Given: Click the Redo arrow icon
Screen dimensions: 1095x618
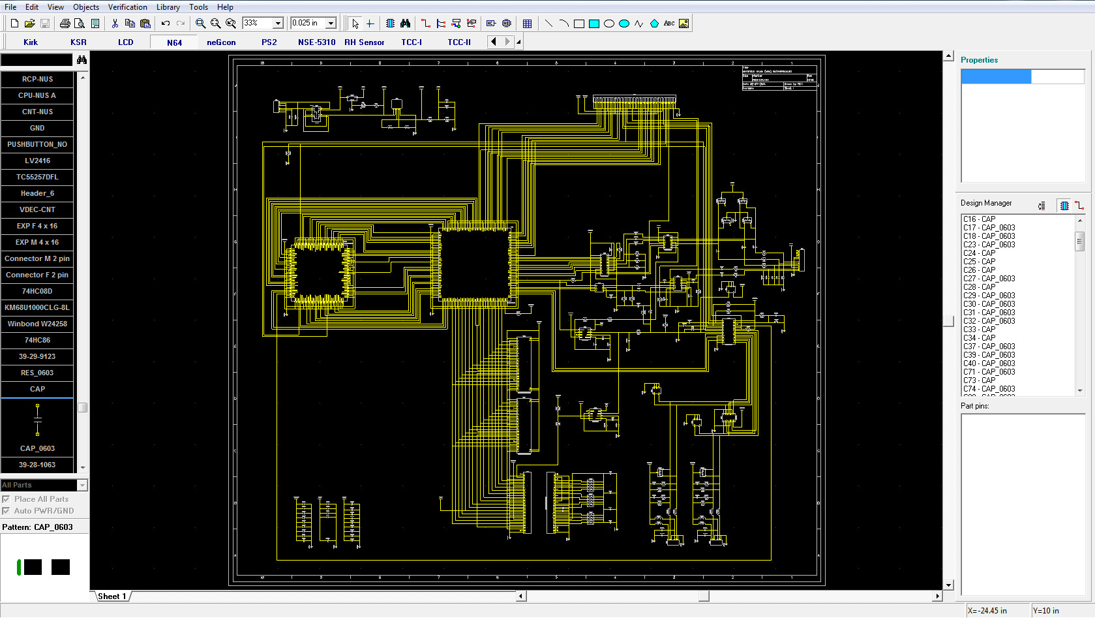Looking at the screenshot, I should click(x=181, y=23).
